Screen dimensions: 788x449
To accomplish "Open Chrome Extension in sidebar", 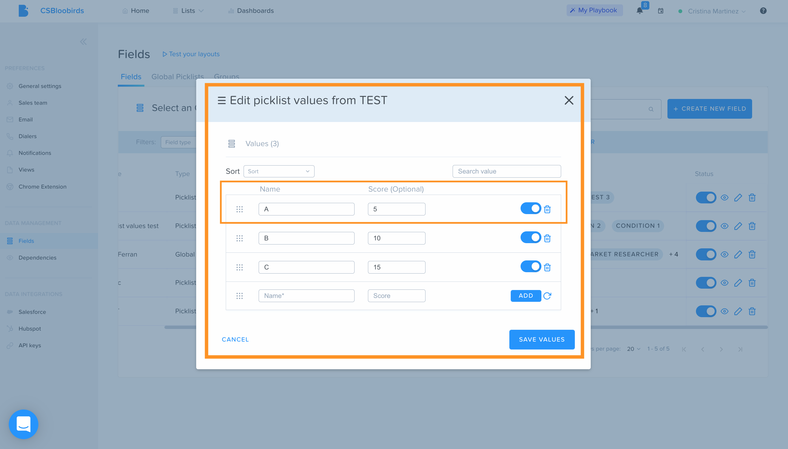I will pyautogui.click(x=42, y=187).
